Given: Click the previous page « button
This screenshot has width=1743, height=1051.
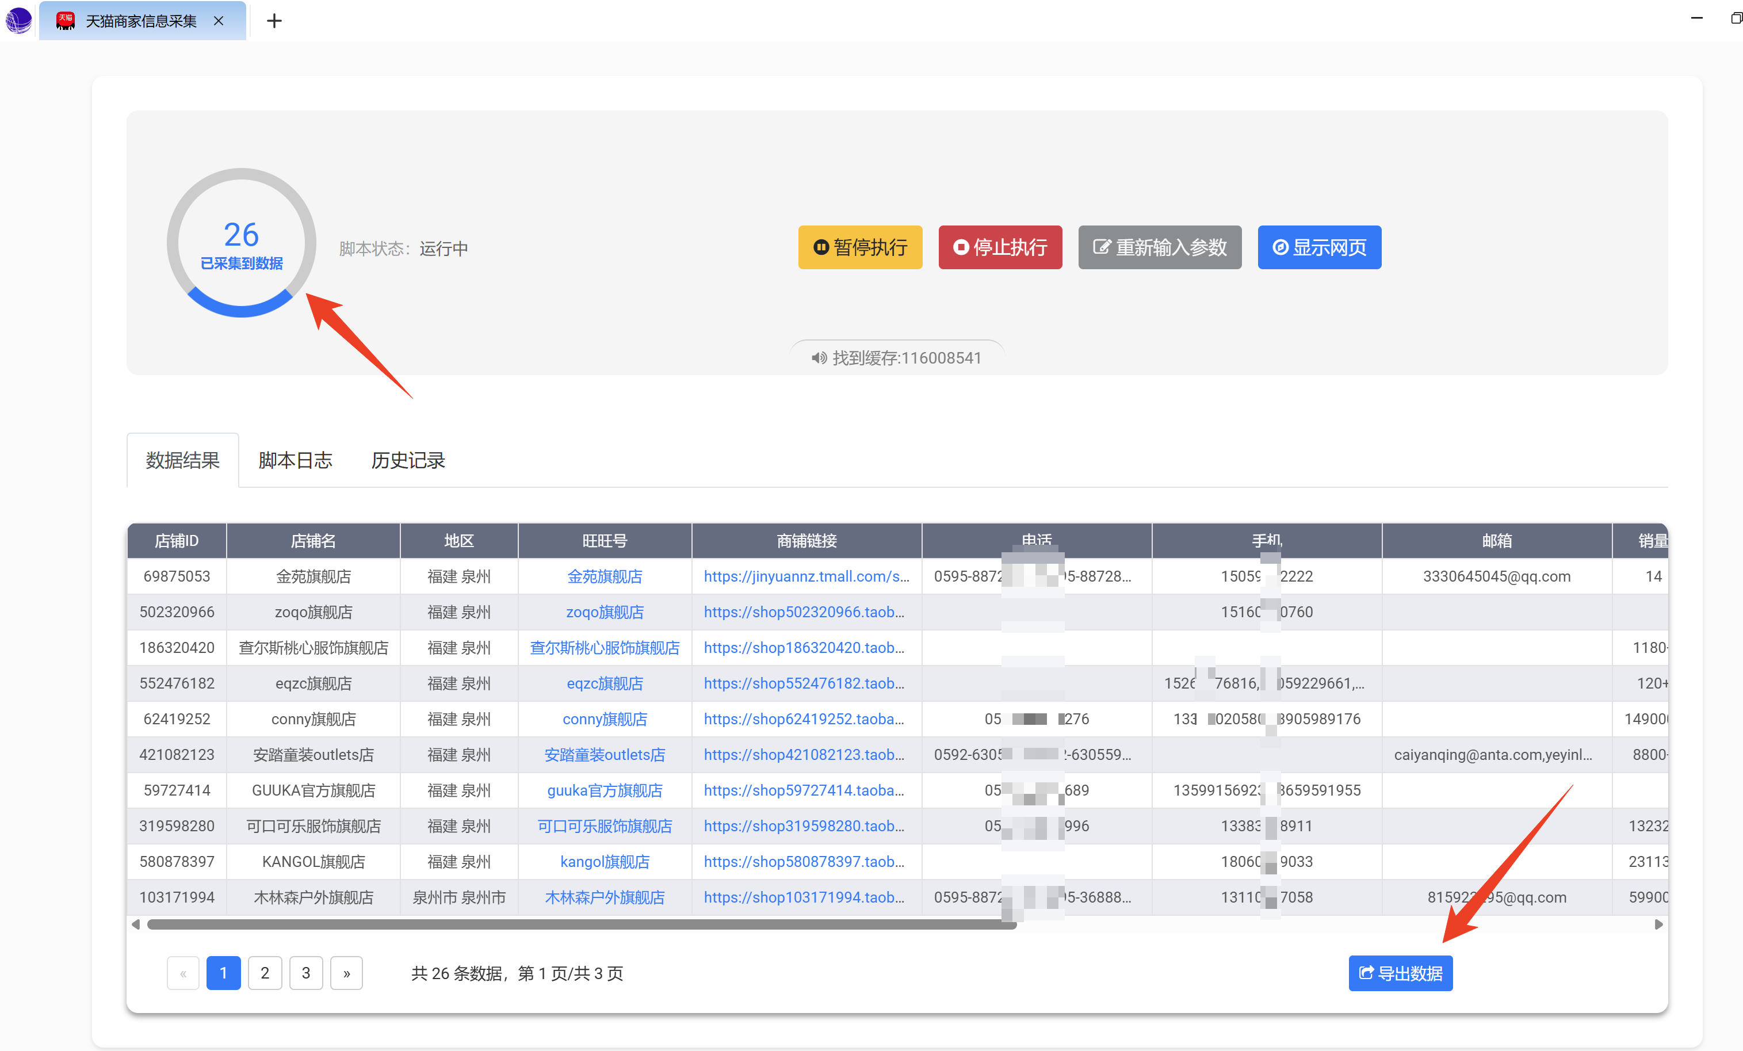Looking at the screenshot, I should [183, 973].
